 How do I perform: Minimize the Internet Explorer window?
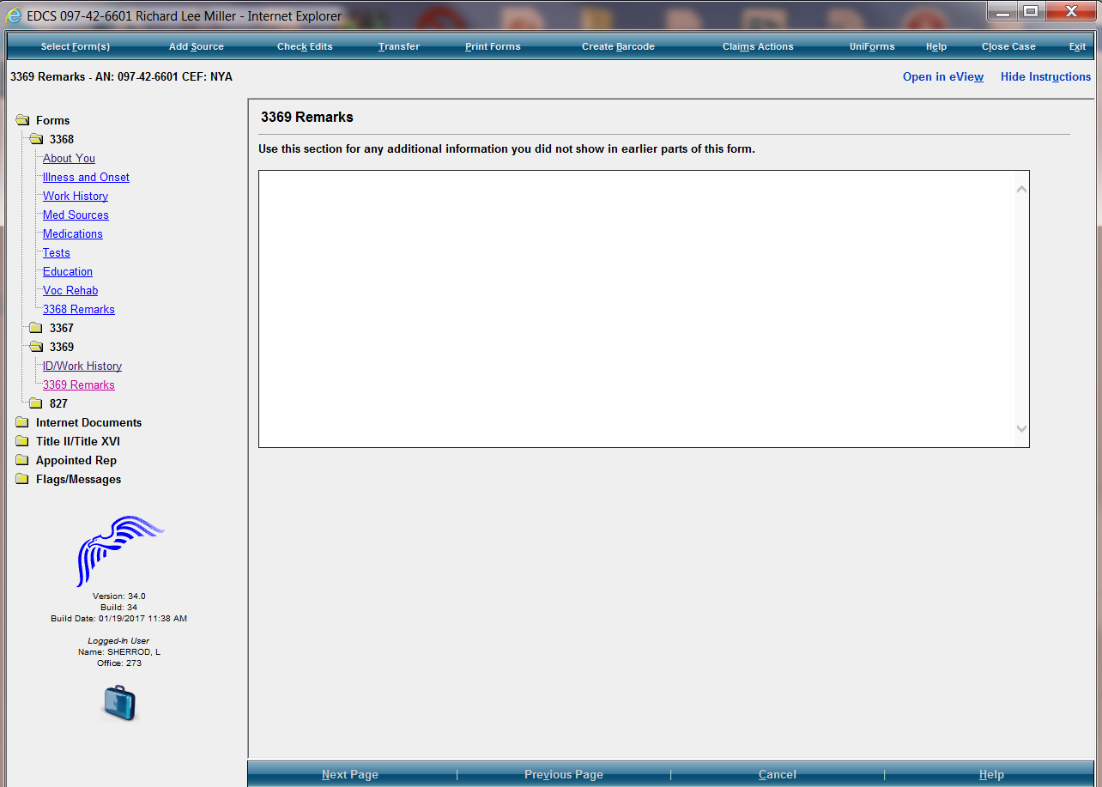tap(1002, 11)
